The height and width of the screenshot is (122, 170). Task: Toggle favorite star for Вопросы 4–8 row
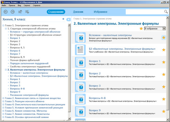[164, 99]
